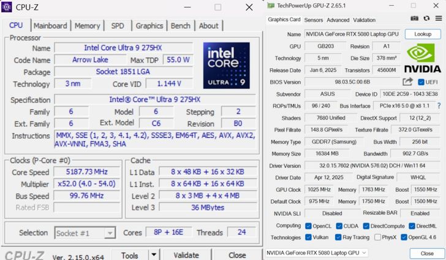Click the Arrow Lake code name value
This screenshot has height=260, width=446.
tap(90, 60)
